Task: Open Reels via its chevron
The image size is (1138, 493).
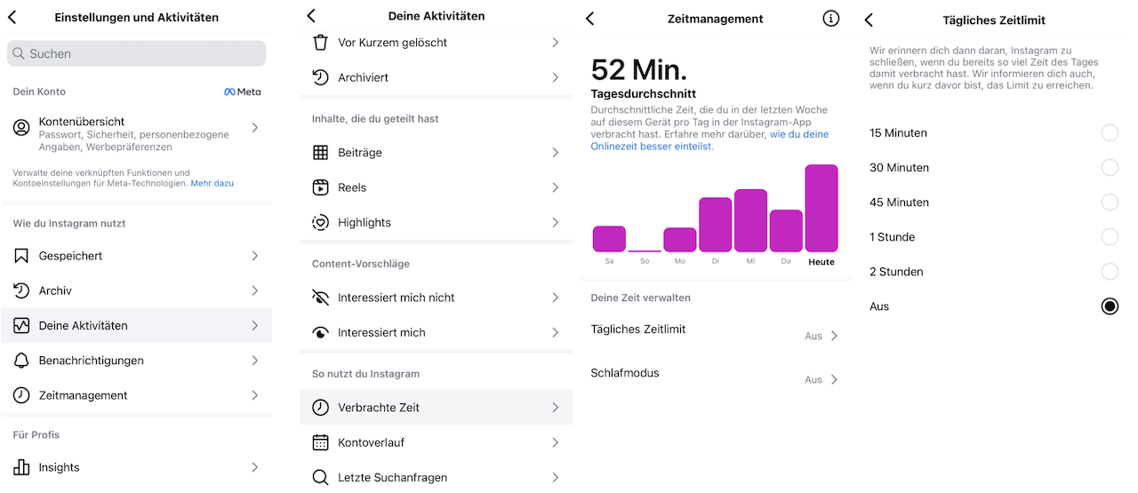Action: pyautogui.click(x=556, y=187)
